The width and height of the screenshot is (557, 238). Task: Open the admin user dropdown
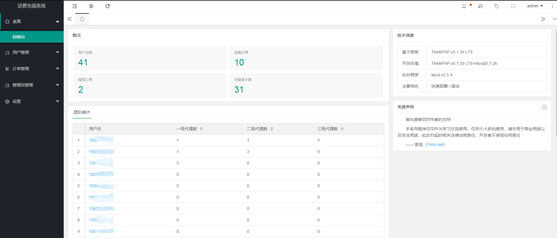pos(535,6)
